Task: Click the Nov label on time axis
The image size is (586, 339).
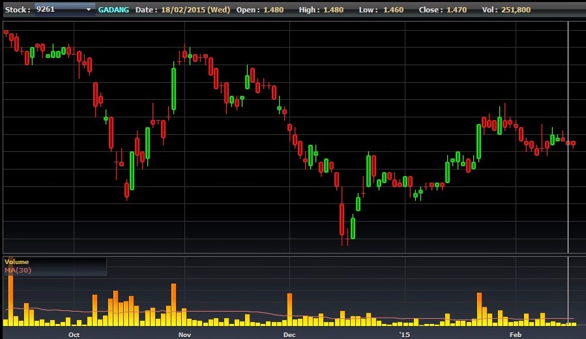Action: 184,334
